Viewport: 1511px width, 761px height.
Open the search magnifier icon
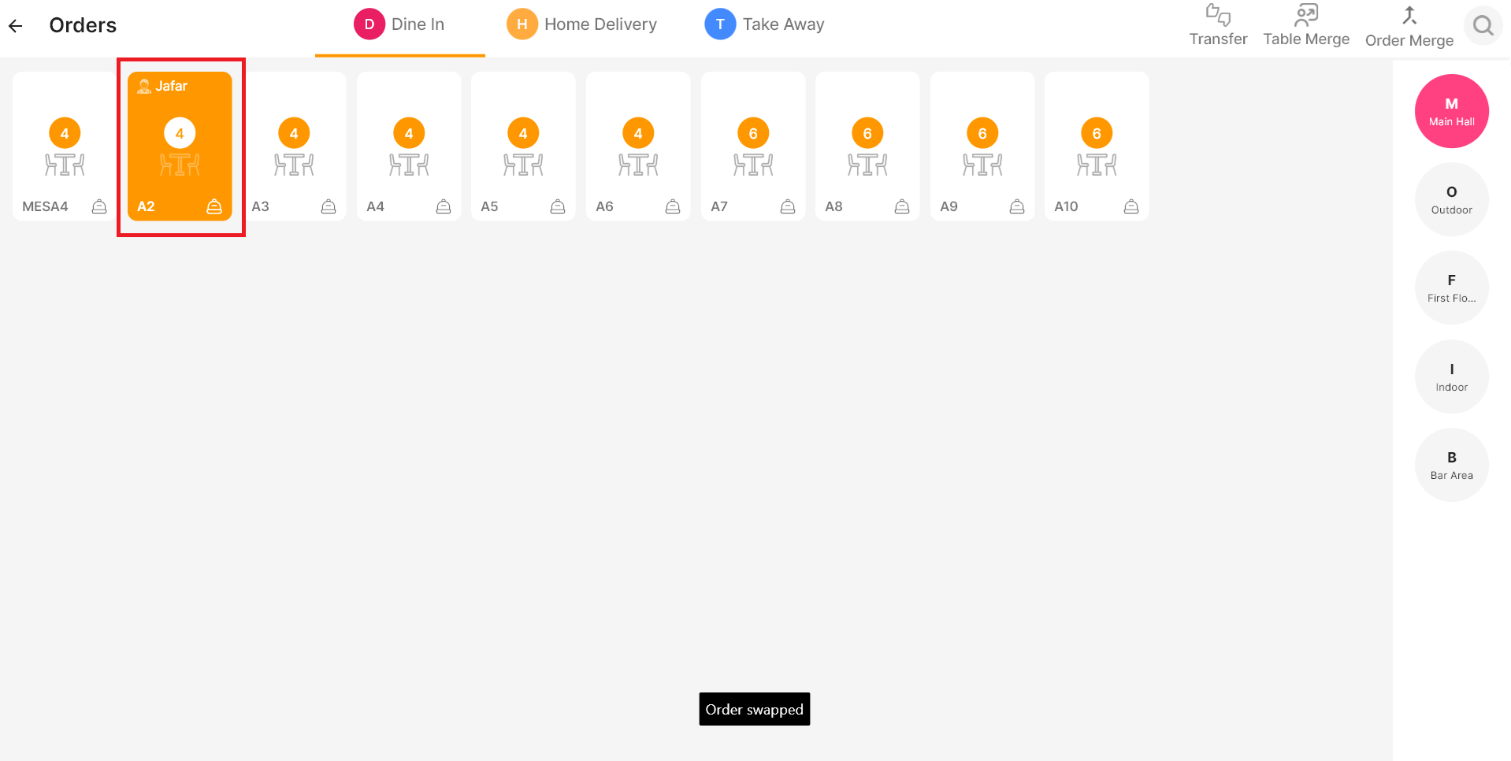pos(1483,26)
